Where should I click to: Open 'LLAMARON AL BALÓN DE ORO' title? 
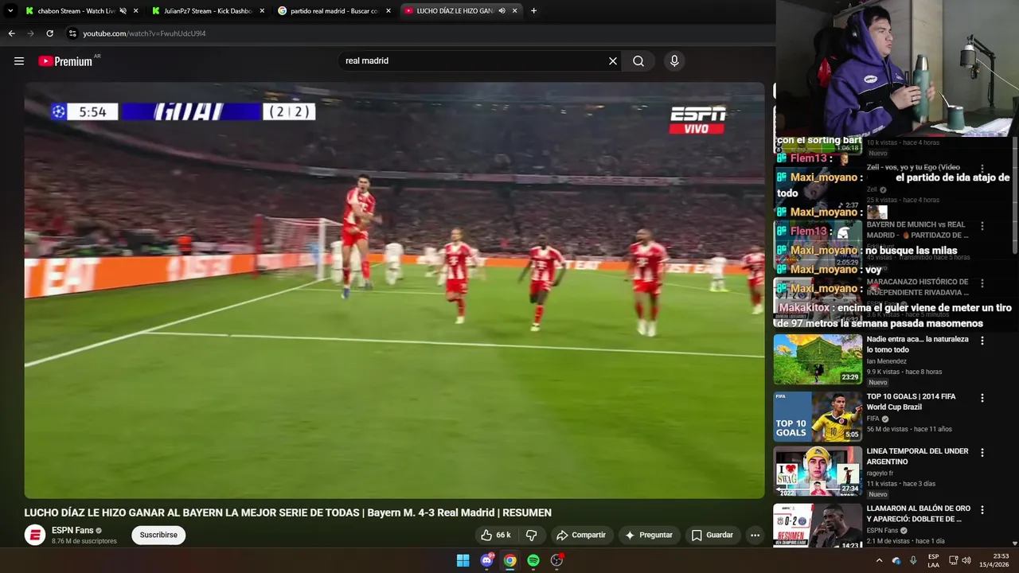918,513
